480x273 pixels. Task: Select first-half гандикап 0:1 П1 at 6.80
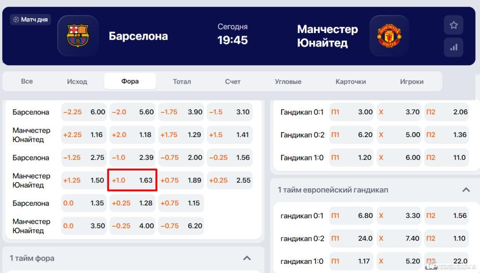click(352, 216)
